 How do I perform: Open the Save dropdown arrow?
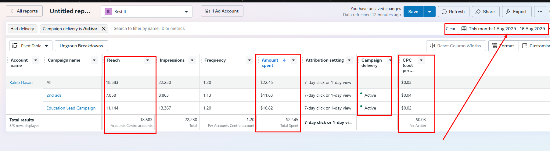pyautogui.click(x=429, y=12)
